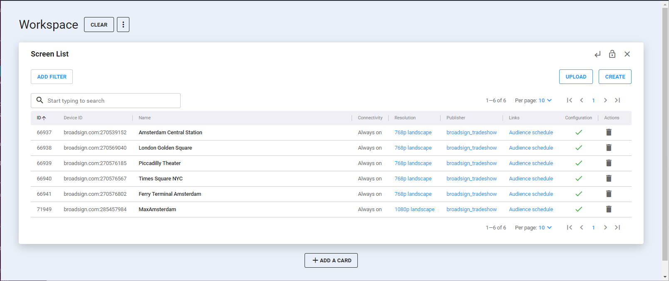The width and height of the screenshot is (669, 281).
Task: Jump to last page in bottom pagination
Action: coord(617,227)
